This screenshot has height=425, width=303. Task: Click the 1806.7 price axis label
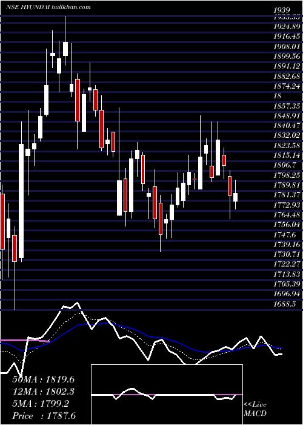pyautogui.click(x=285, y=165)
